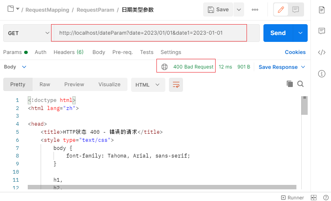The image size is (331, 201).
Task: Click the 400 Bad Request status
Action: (x=193, y=67)
